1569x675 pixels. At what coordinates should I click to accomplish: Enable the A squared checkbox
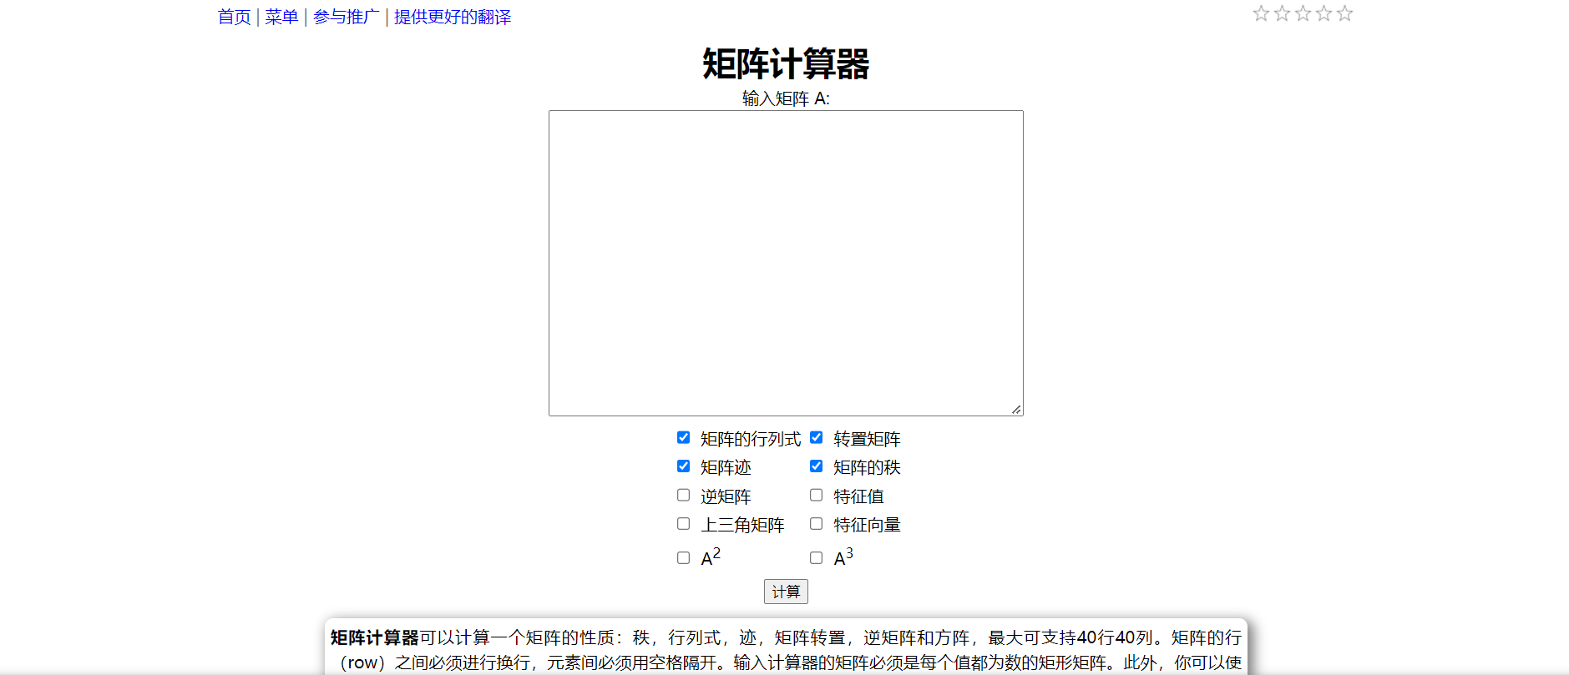[683, 557]
